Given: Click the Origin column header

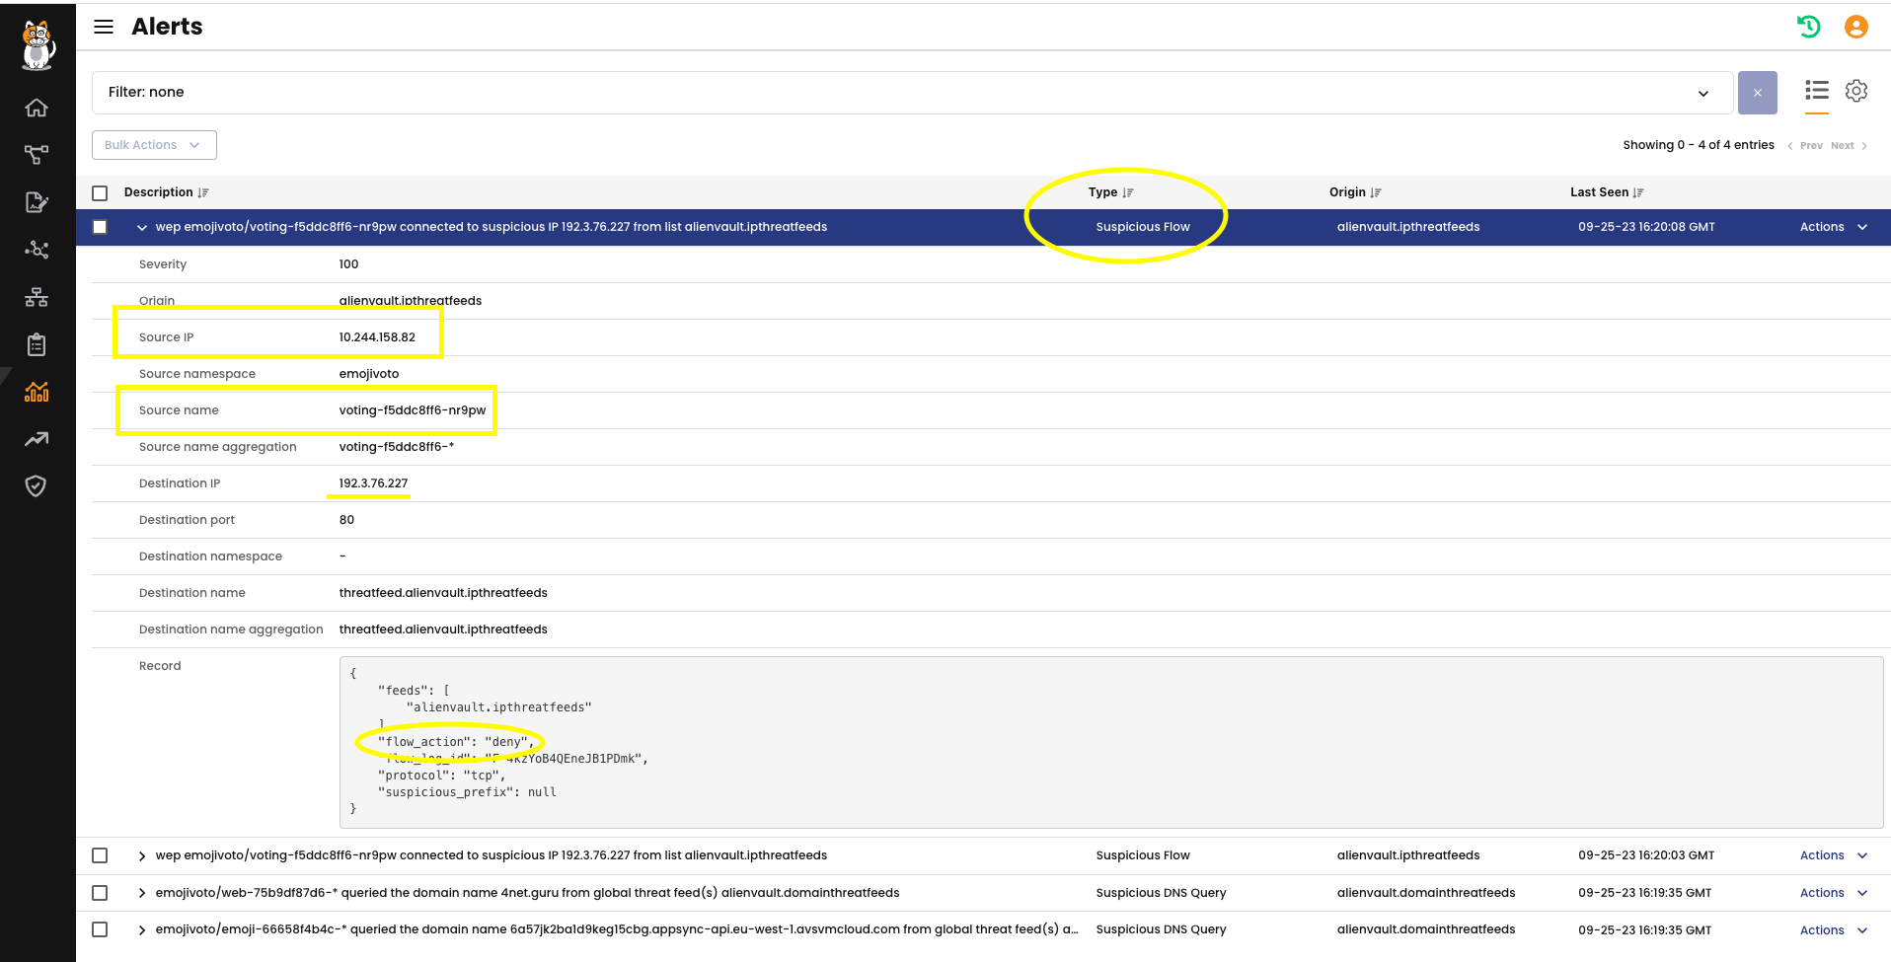Looking at the screenshot, I should tap(1347, 192).
